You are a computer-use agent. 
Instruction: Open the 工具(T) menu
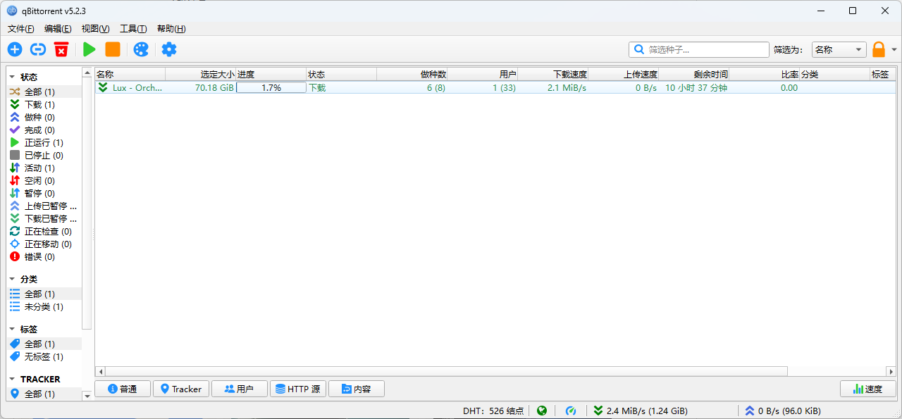click(x=133, y=29)
